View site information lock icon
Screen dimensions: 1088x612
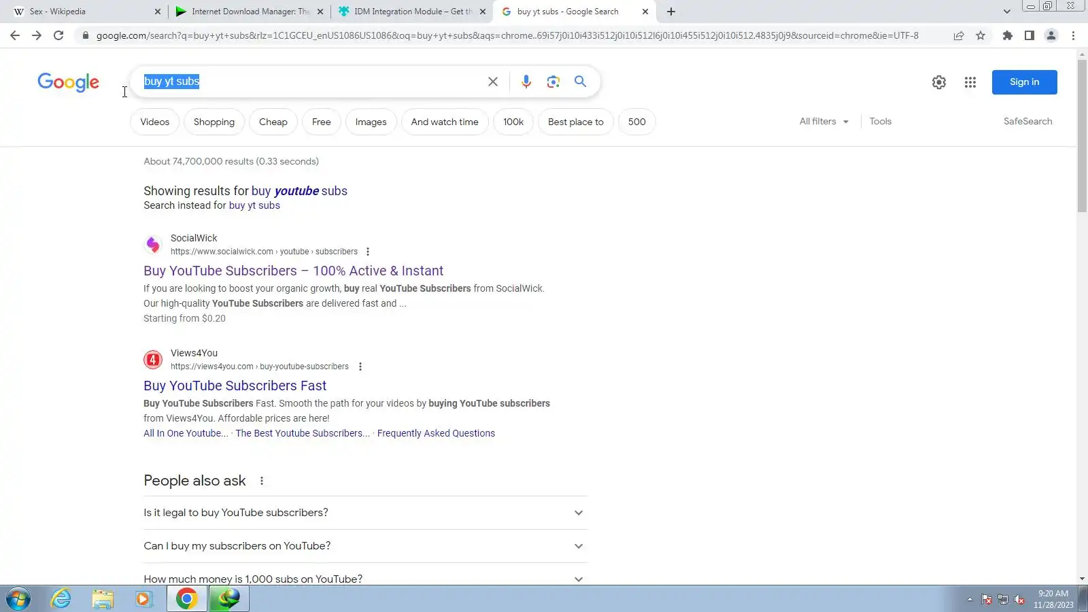(x=85, y=35)
